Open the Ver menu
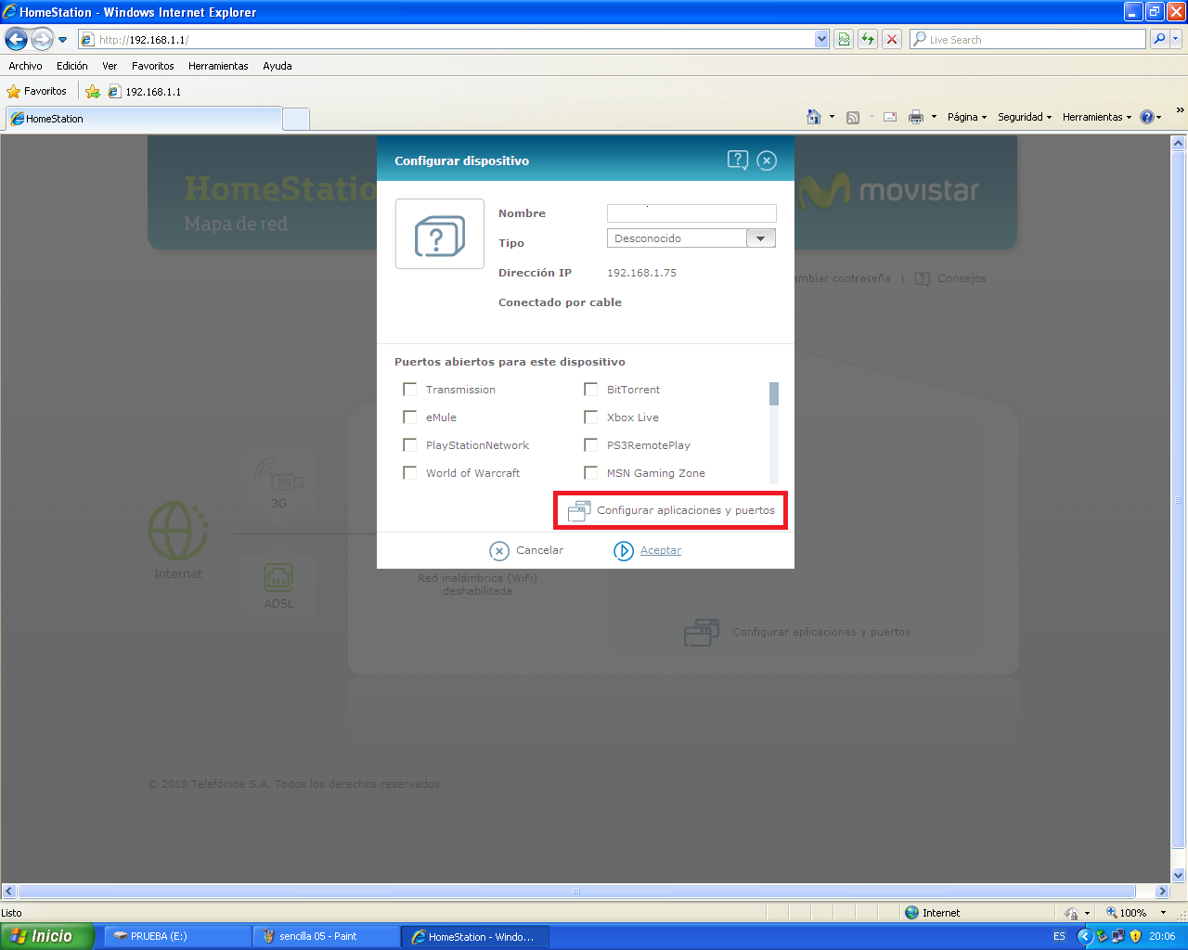Viewport: 1188px width, 950px height. click(110, 66)
